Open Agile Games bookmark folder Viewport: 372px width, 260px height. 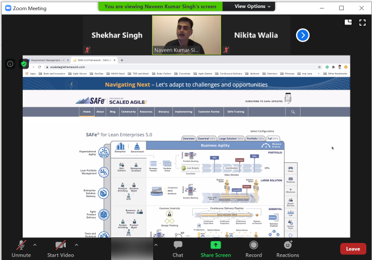coord(203,74)
